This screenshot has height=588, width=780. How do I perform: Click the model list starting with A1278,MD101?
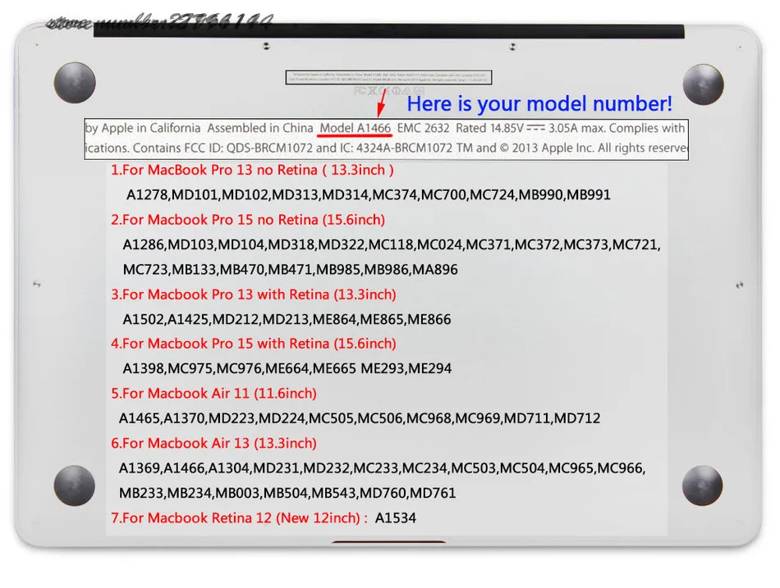(369, 194)
